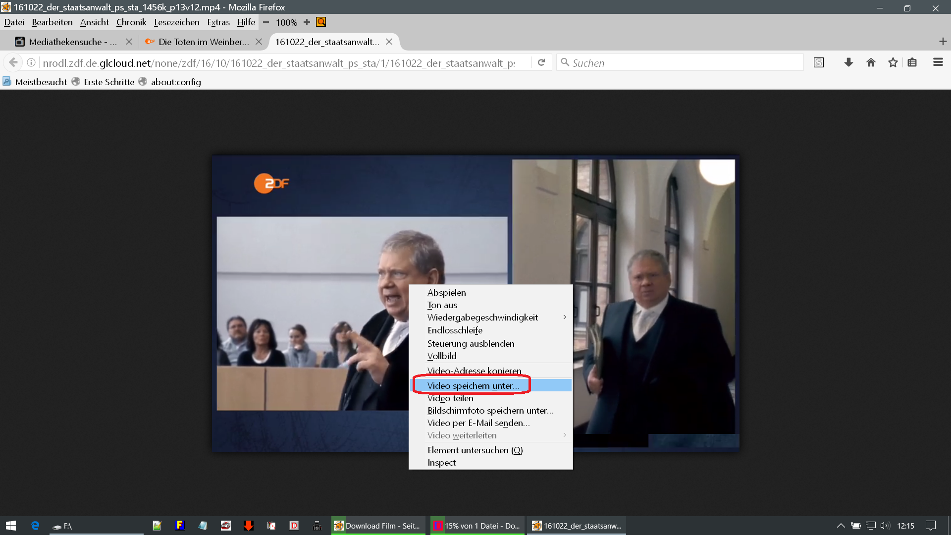Toggle 'Endlosschleife' loop option
The width and height of the screenshot is (951, 535).
[455, 330]
